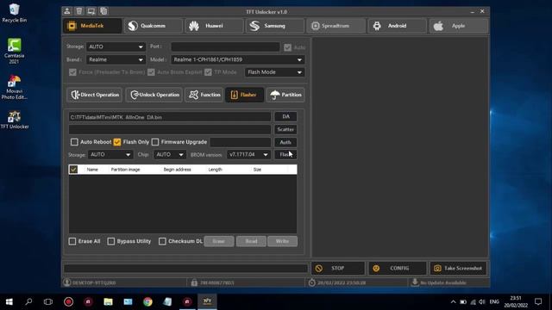Click the copy documents icon in title bar
Image resolution: width=552 pixels, height=310 pixels.
point(103,11)
